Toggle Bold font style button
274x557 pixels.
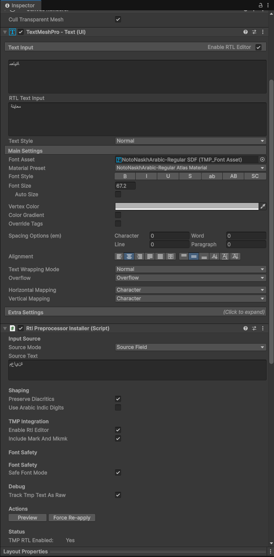tap(125, 176)
